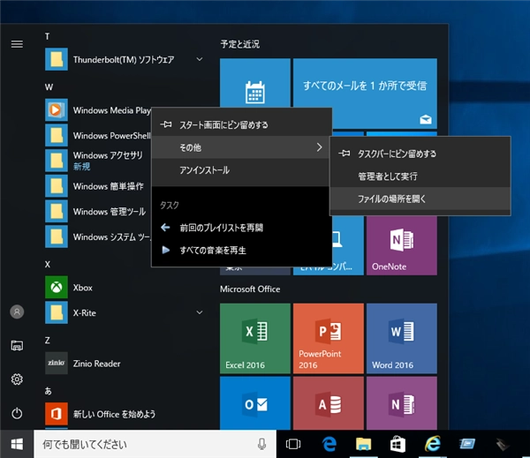
Task: Click the Xbox app icon
Action: click(57, 288)
